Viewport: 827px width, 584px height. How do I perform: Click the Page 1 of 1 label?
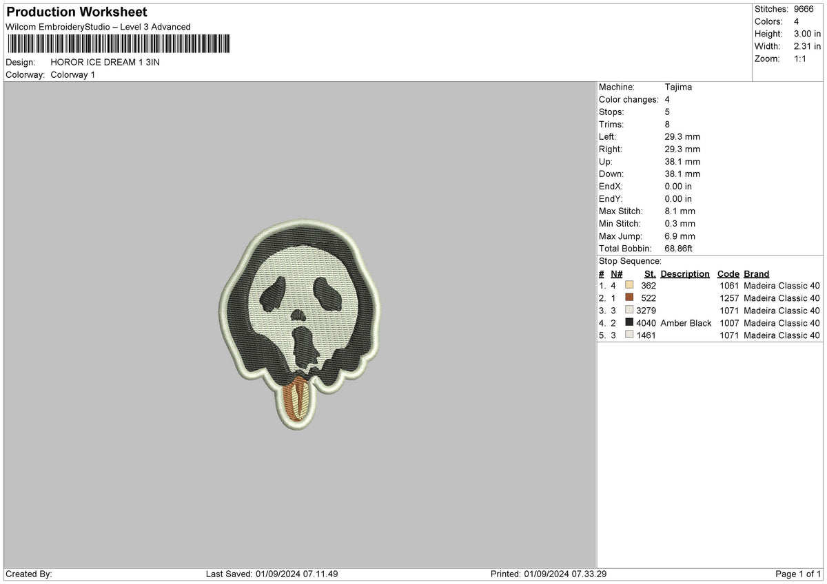point(799,572)
